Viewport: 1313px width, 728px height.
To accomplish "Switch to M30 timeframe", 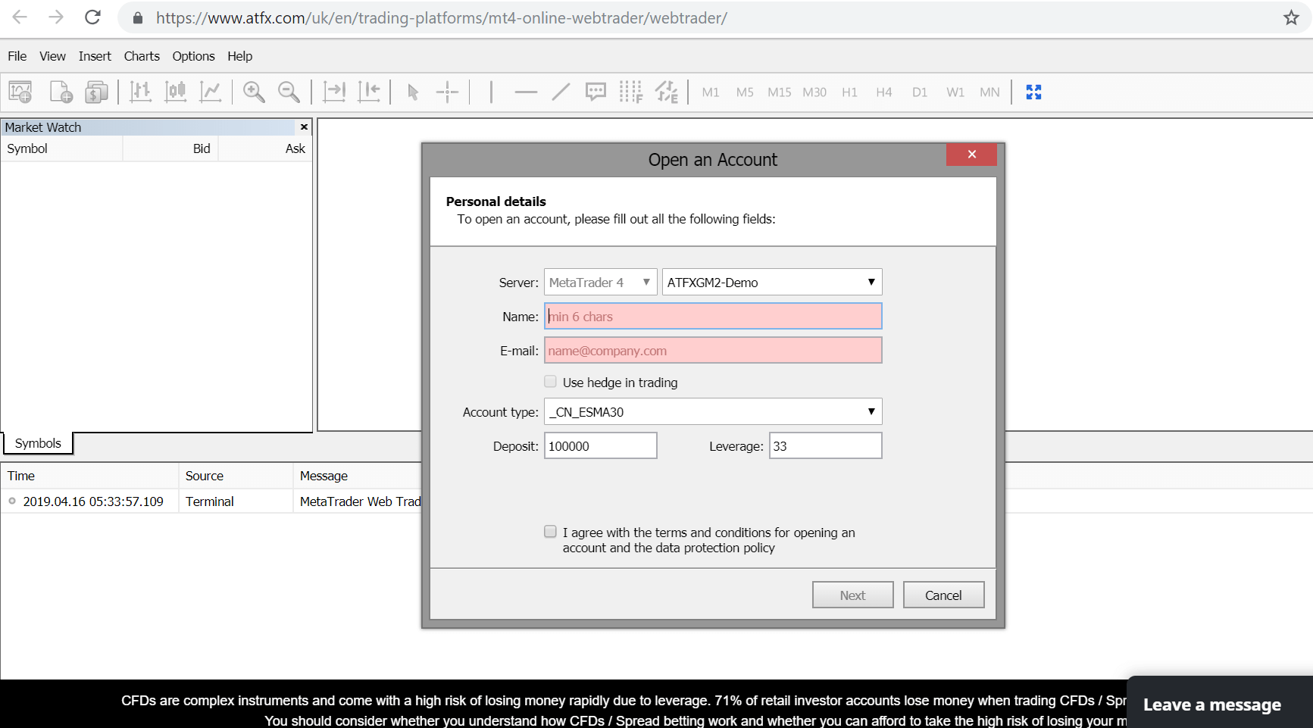I will pyautogui.click(x=814, y=92).
